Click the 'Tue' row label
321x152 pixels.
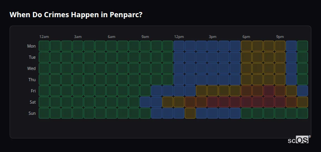click(x=32, y=57)
